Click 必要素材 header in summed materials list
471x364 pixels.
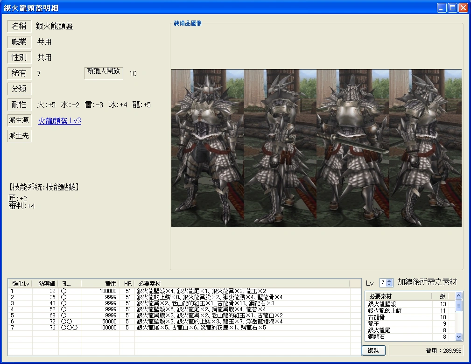point(398,296)
